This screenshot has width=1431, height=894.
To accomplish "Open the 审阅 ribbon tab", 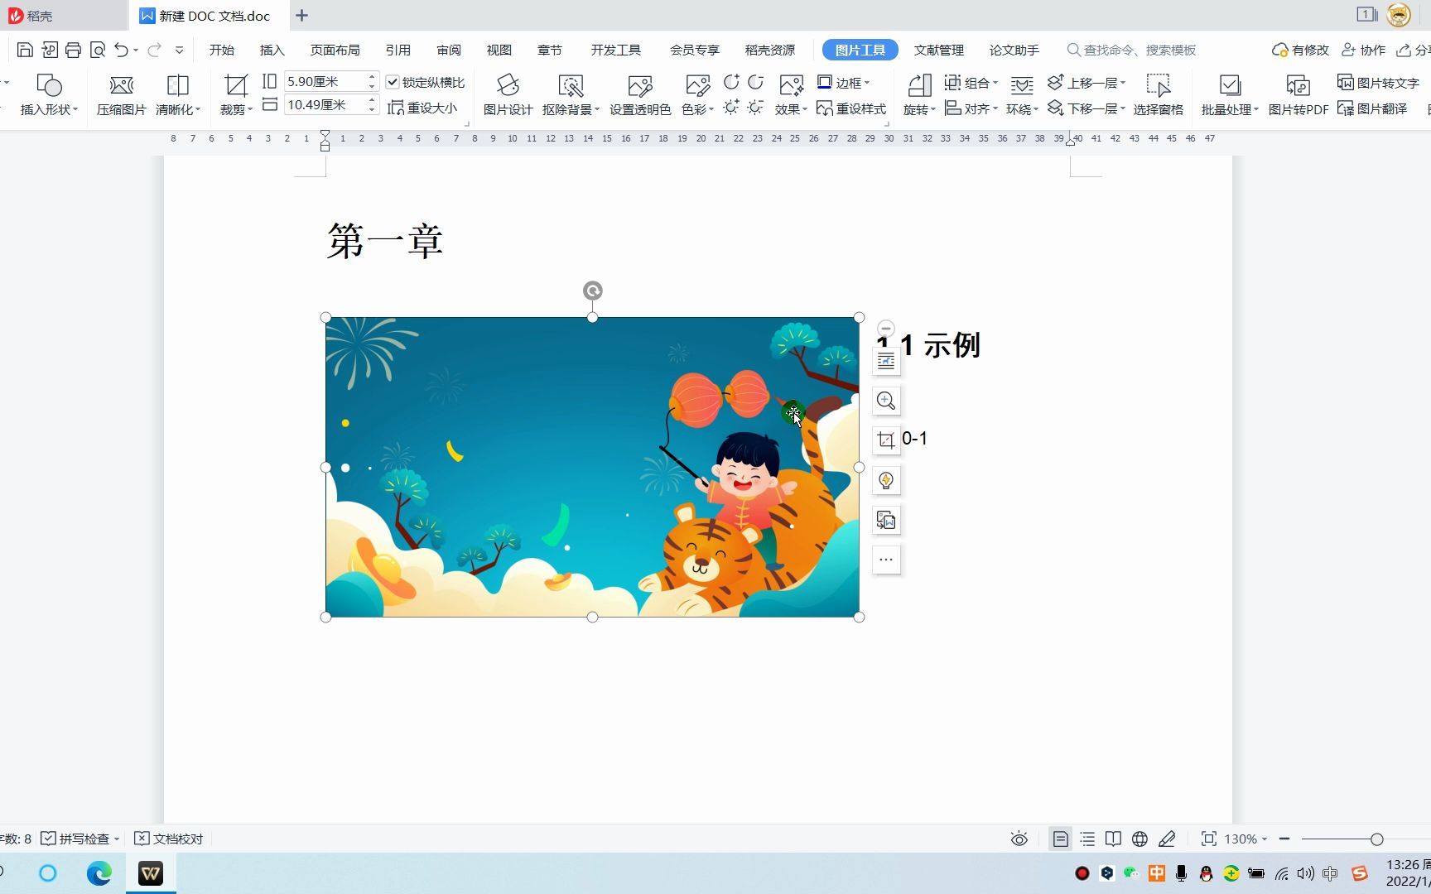I will (449, 50).
